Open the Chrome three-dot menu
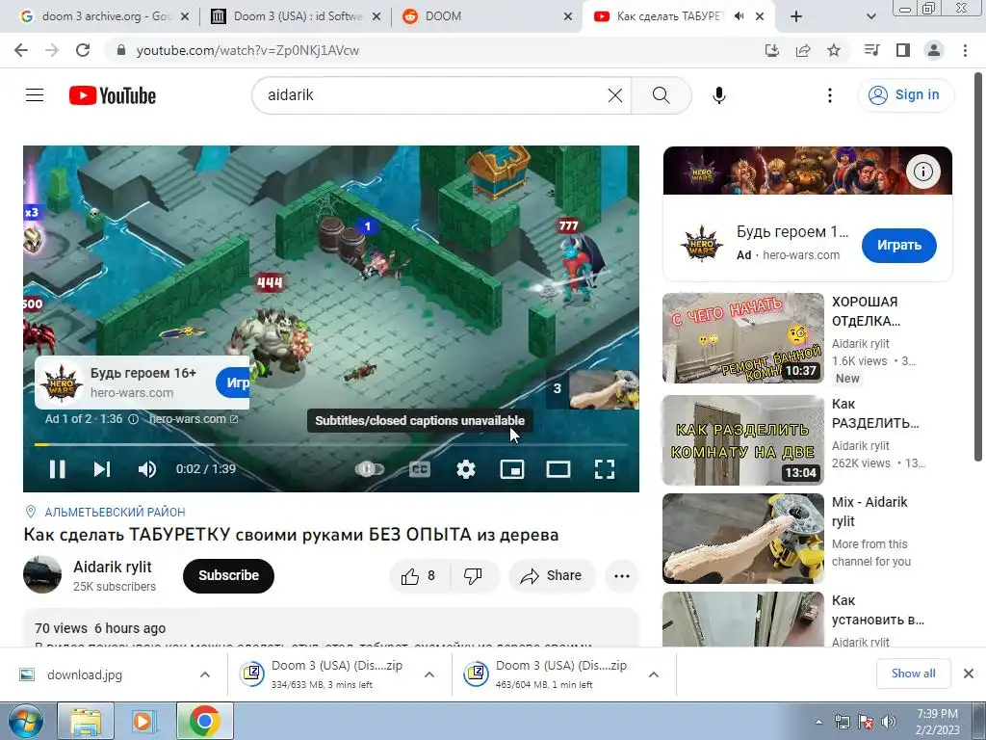Screen dimensions: 986x740 (965, 50)
